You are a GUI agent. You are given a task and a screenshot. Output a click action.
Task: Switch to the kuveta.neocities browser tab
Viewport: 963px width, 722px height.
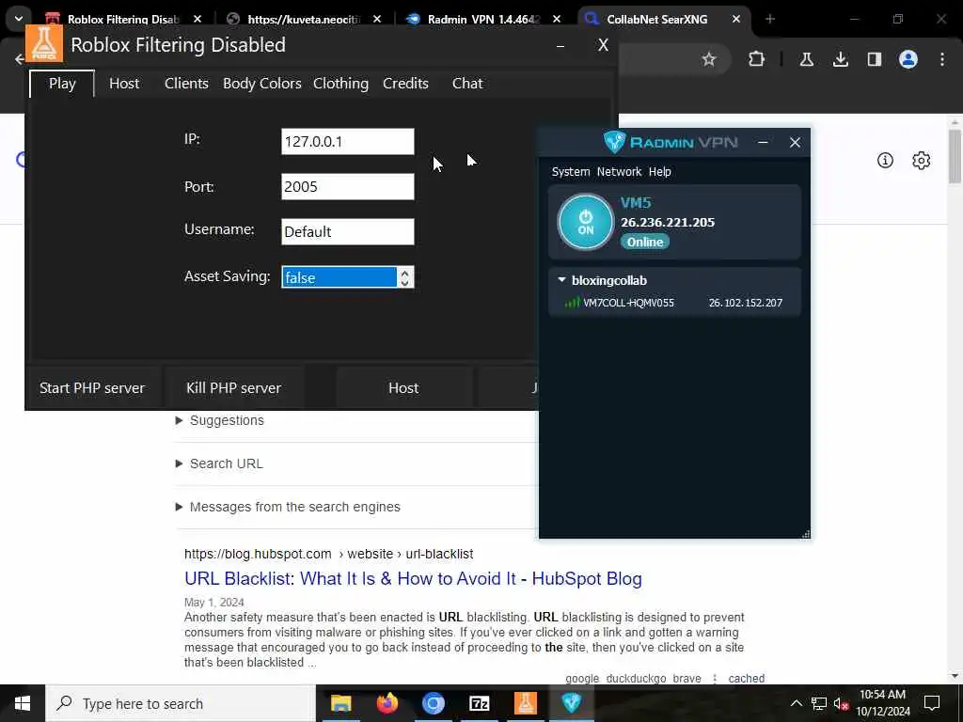click(304, 19)
